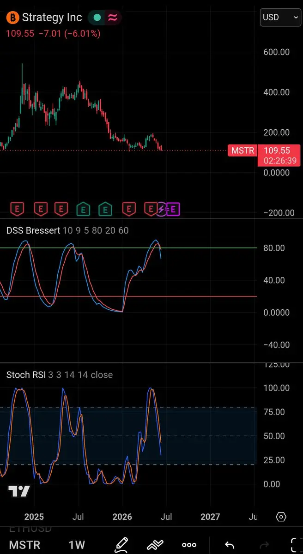Tap the 2027 label on time axis
Image resolution: width=303 pixels, height=554 pixels.
(x=210, y=517)
